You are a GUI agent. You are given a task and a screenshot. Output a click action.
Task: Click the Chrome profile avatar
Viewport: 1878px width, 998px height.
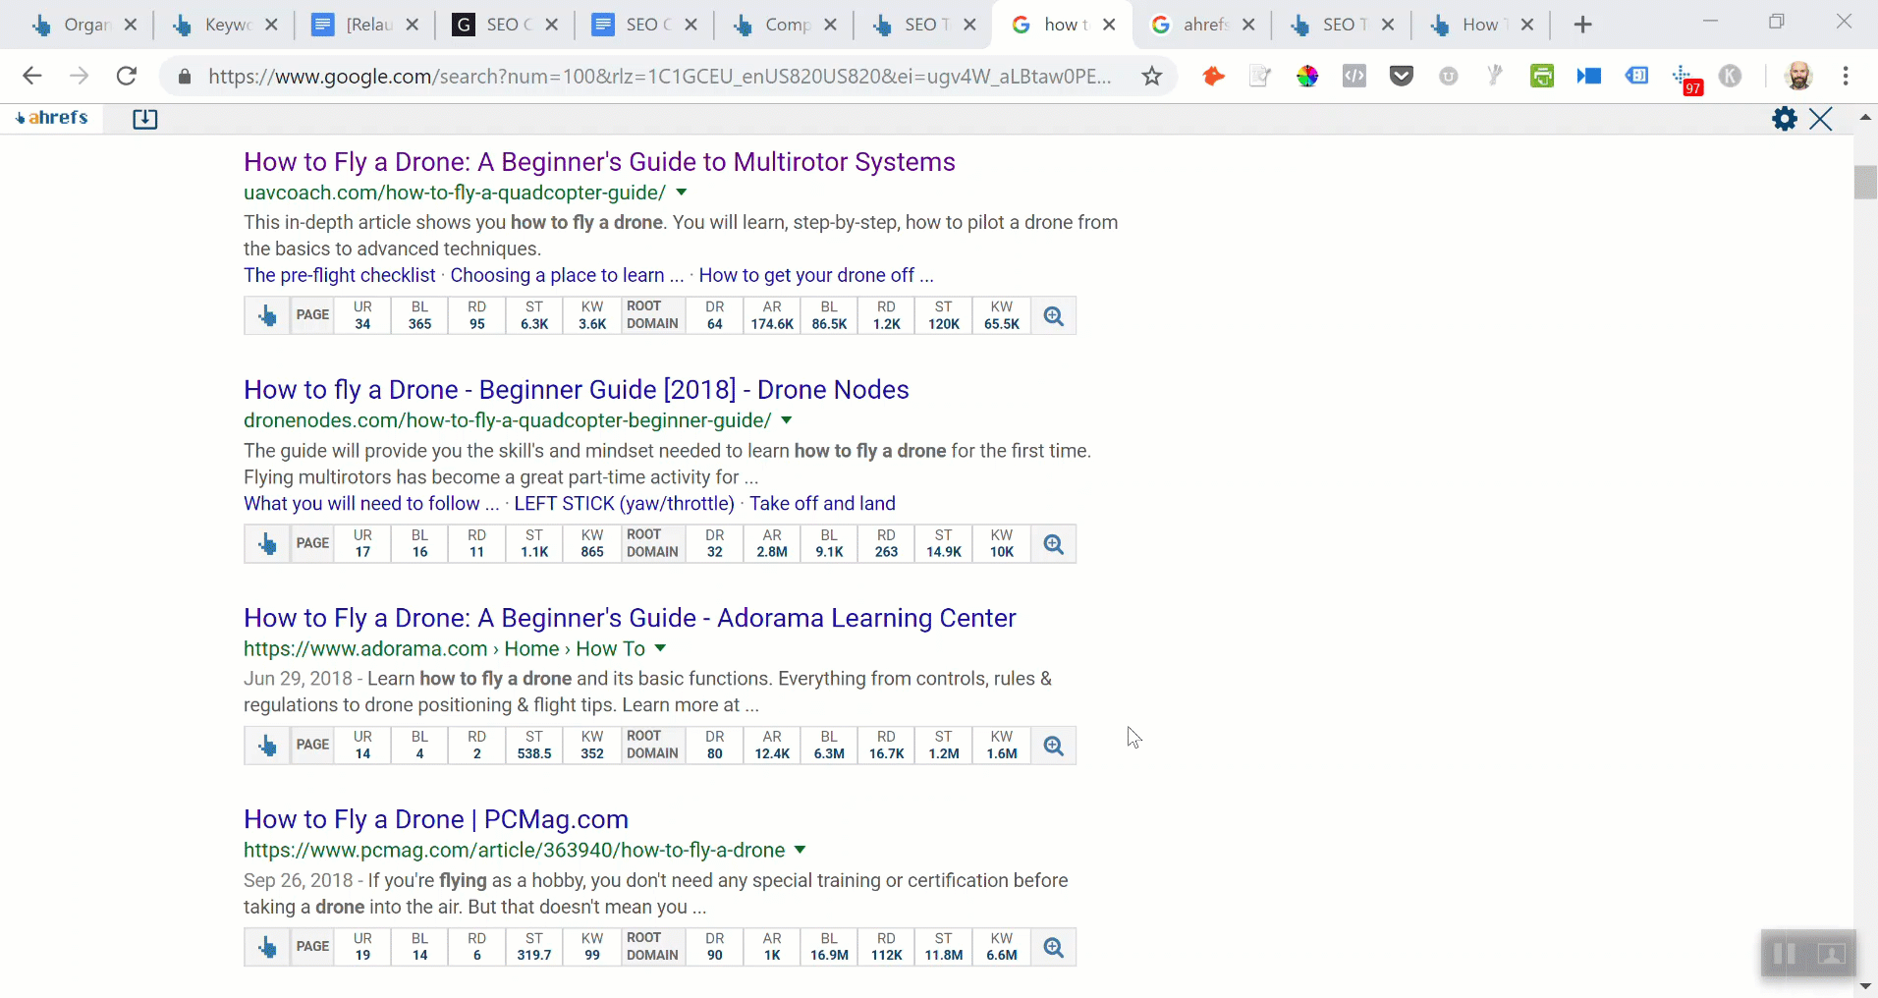coord(1797,77)
